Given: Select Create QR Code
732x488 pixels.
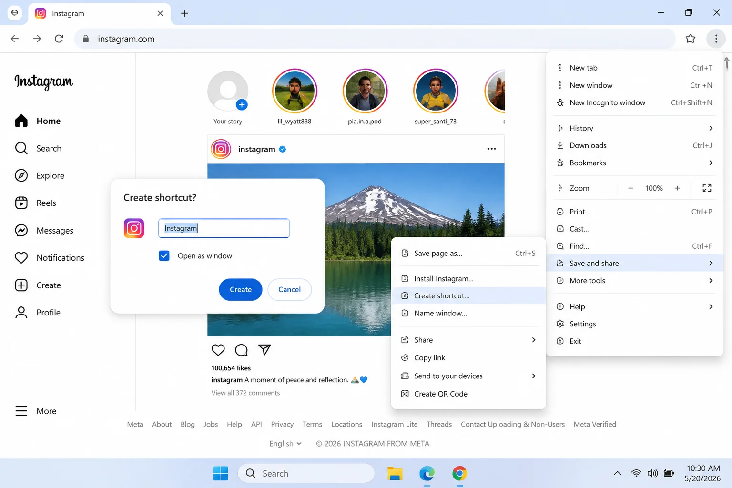Looking at the screenshot, I should (x=468, y=394).
